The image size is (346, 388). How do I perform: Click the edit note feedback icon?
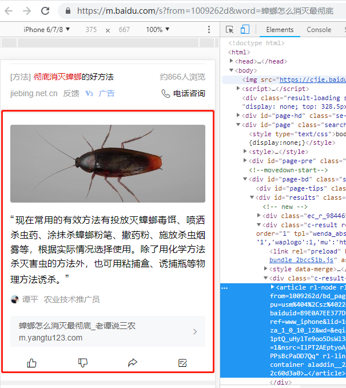182,363
